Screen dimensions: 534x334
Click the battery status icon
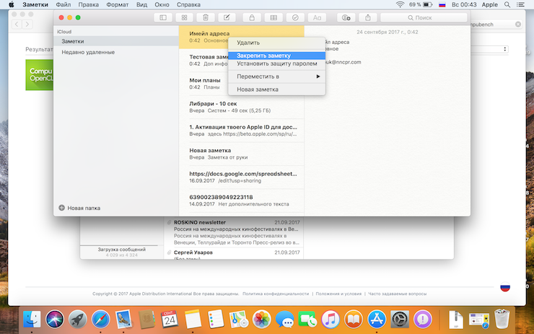pyautogui.click(x=428, y=5)
